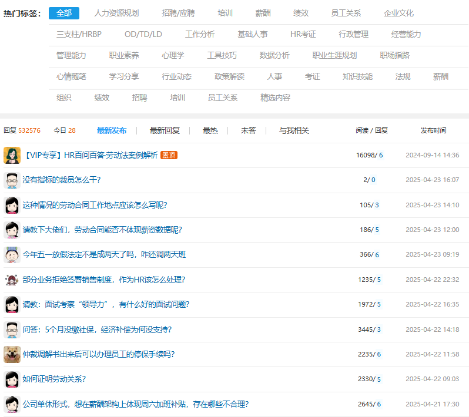
Task: Open avatar of VIP专享 HR百问百答 post
Action: tap(12, 155)
